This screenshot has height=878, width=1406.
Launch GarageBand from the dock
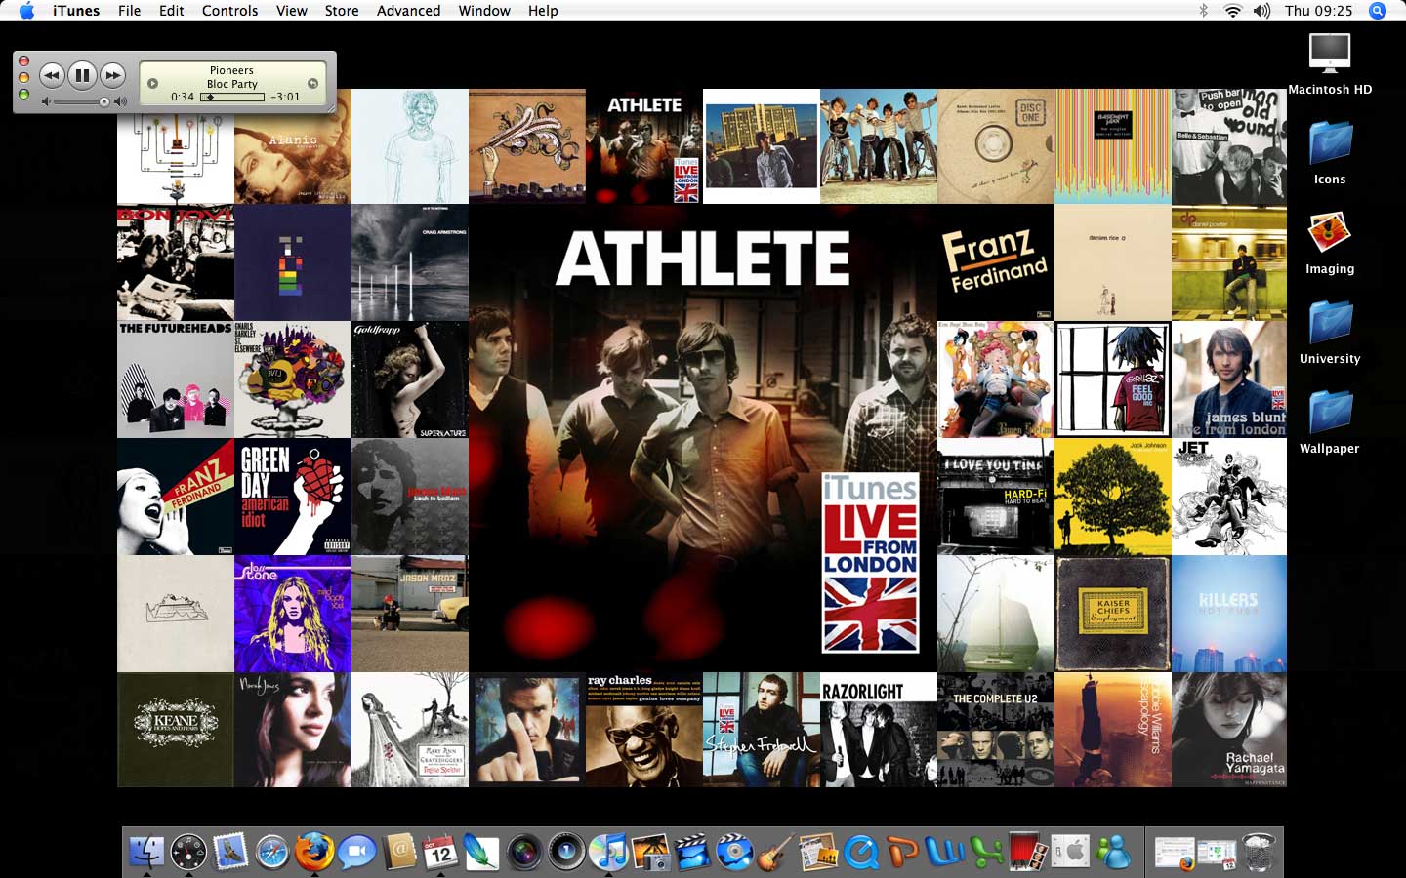click(x=776, y=852)
